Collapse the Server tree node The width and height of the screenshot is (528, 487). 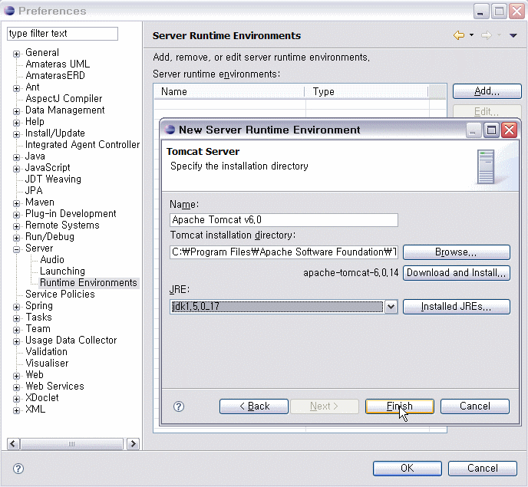pos(16,248)
